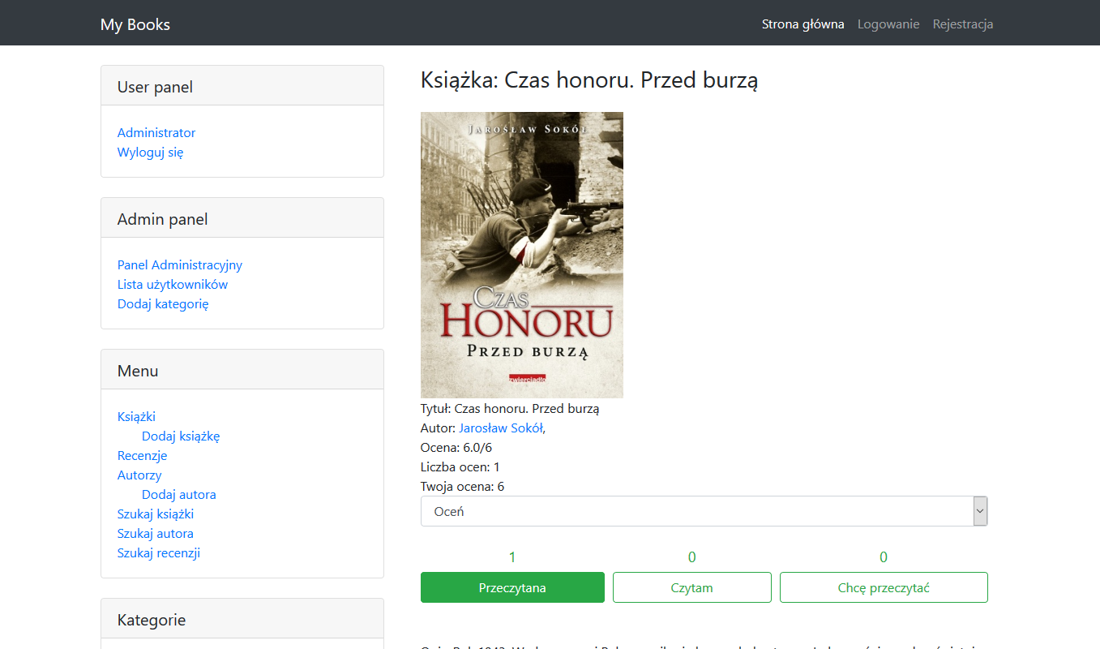Click 'Wyloguj się' to log out

151,153
